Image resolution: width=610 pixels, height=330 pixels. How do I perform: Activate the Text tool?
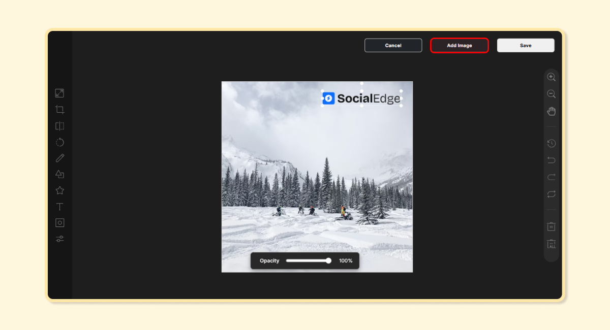(59, 207)
